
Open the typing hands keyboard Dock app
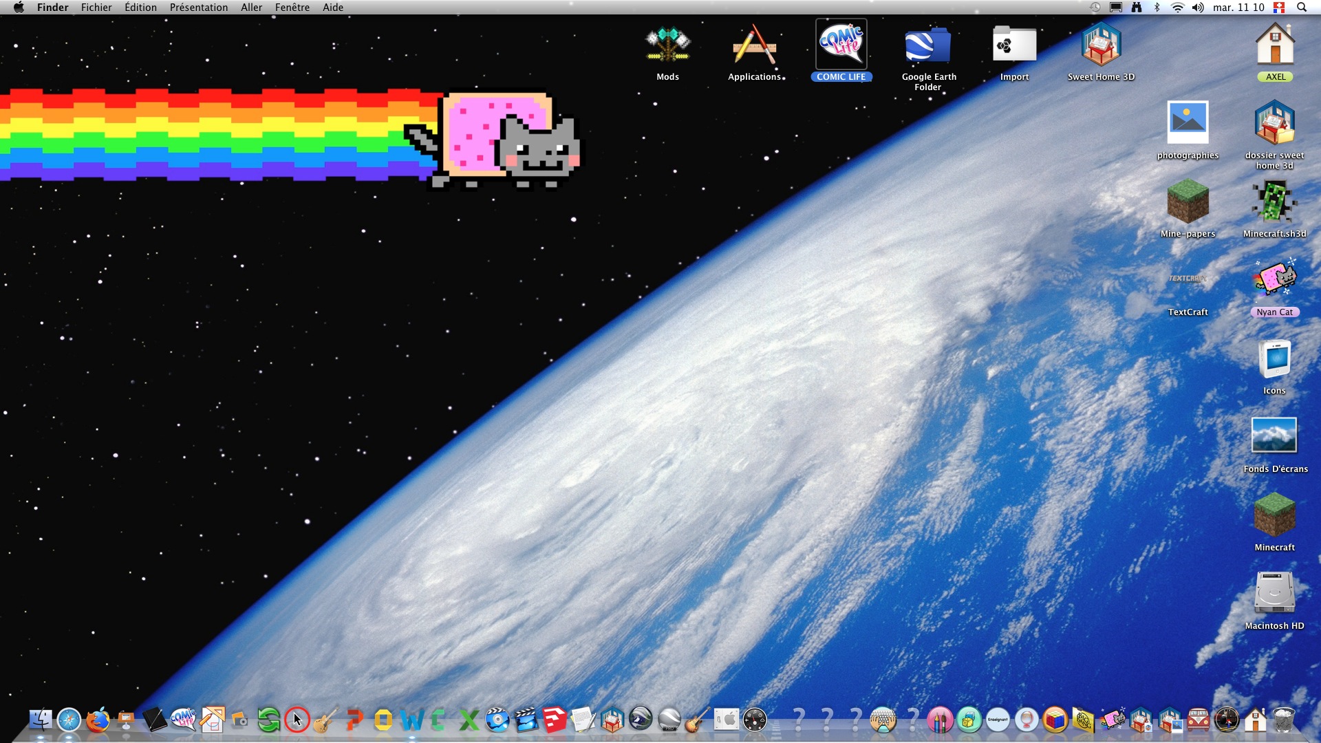tap(883, 720)
